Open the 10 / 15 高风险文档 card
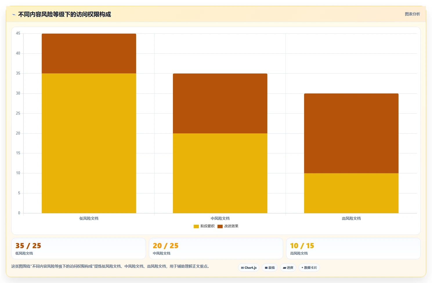The image size is (432, 283). coord(353,248)
